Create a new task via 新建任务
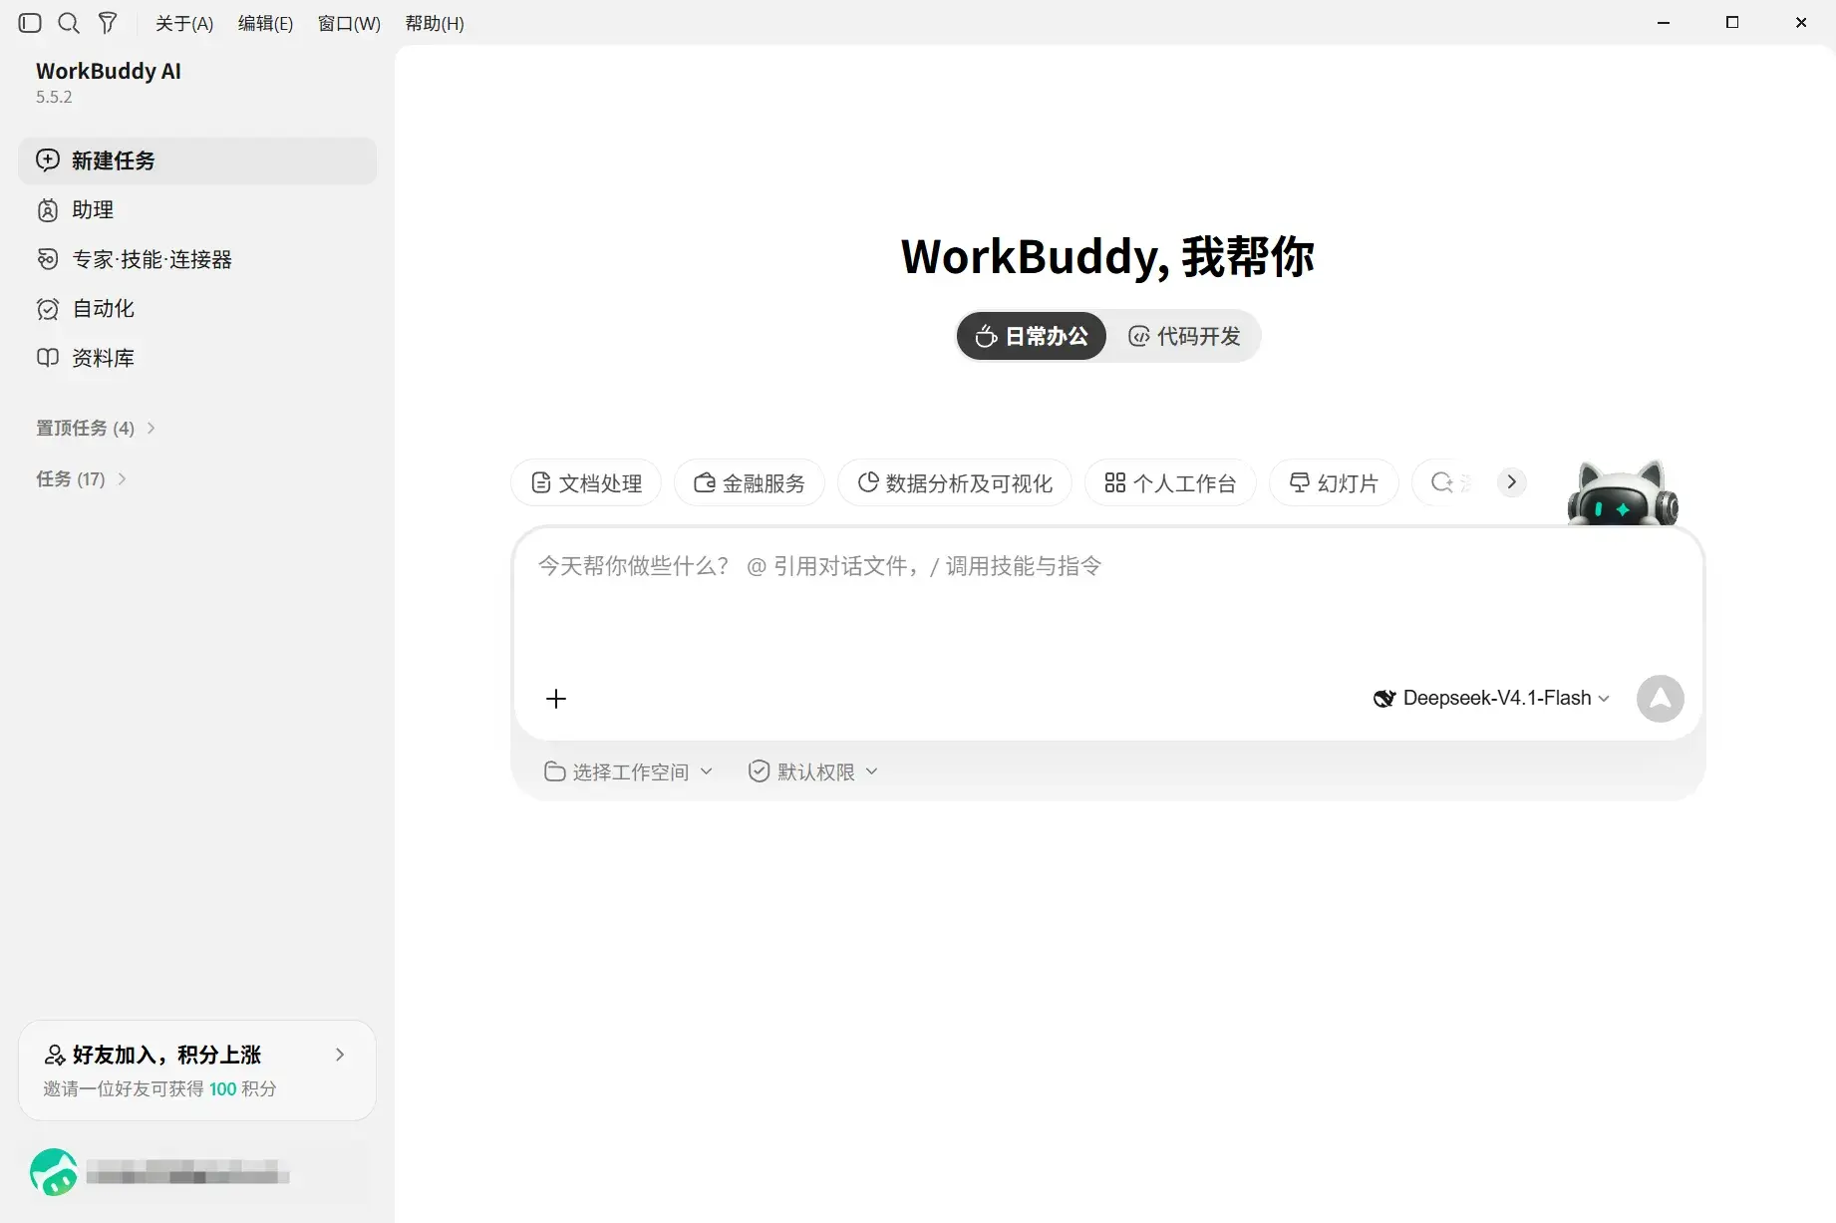The width and height of the screenshot is (1836, 1223). coord(197,160)
